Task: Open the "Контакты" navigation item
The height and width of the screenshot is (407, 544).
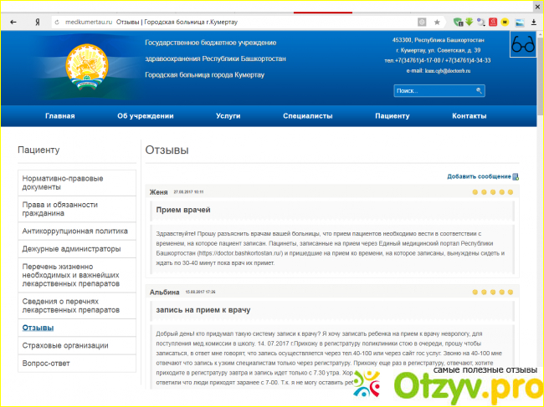Action: point(469,116)
